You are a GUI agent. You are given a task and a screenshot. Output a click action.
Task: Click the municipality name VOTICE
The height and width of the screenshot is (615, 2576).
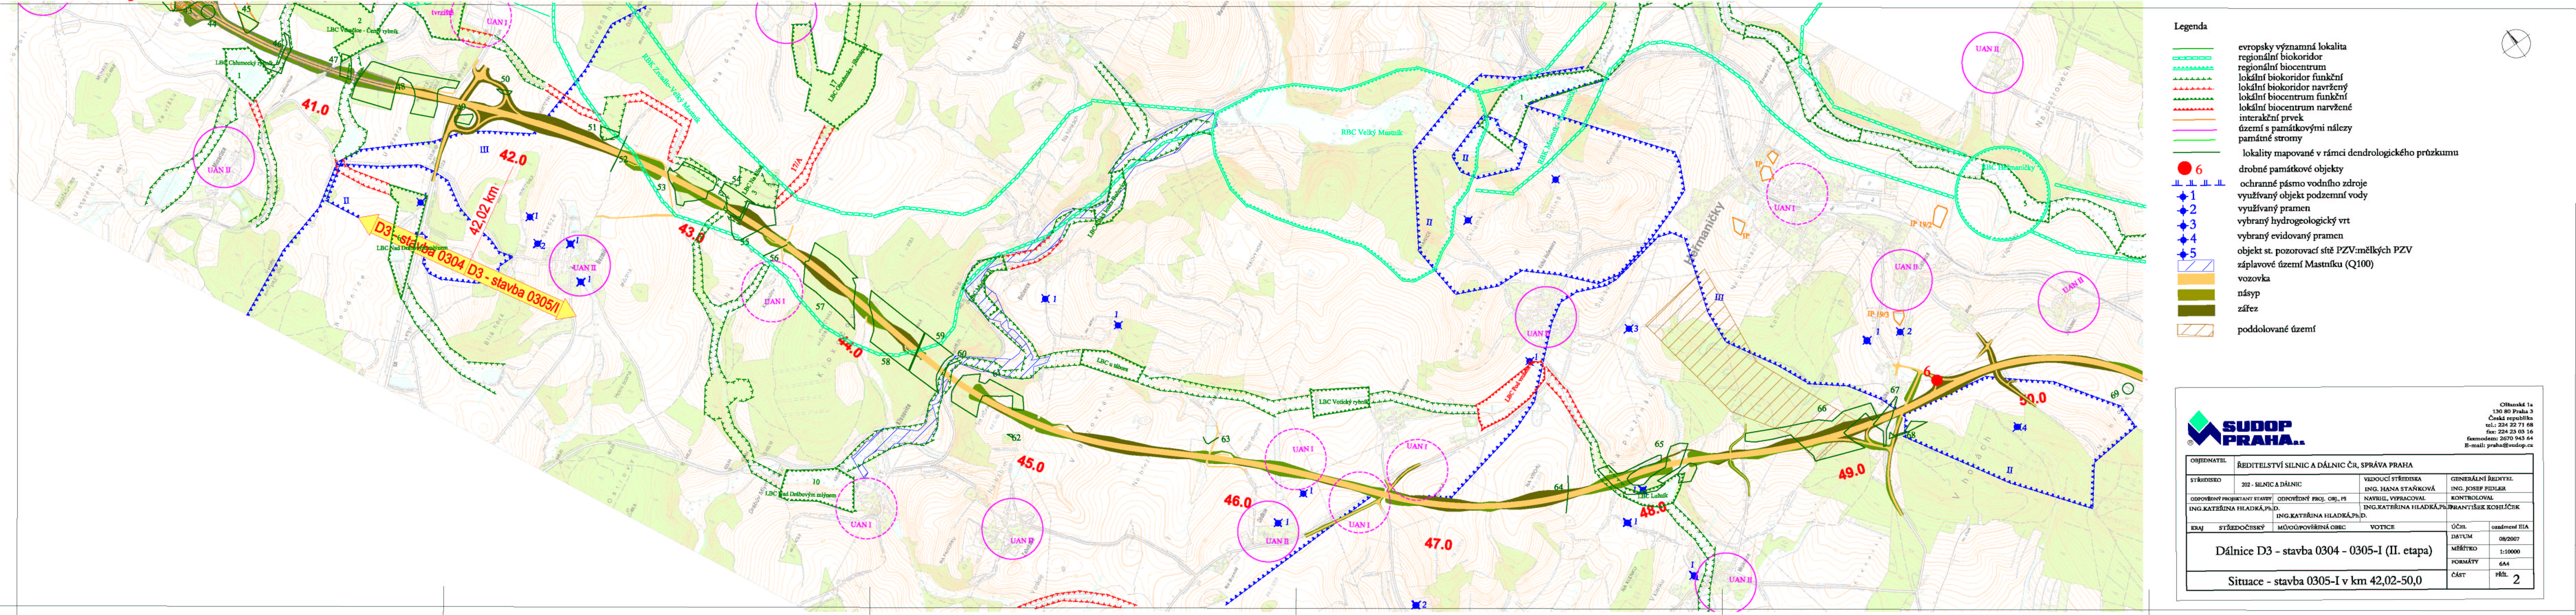pos(2382,527)
